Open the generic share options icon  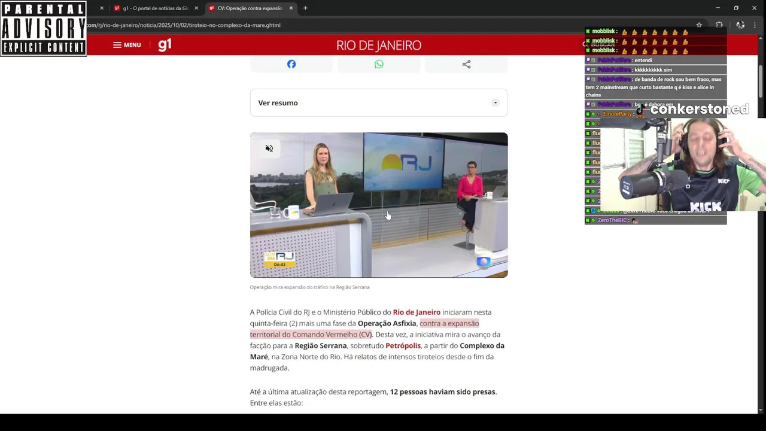click(466, 64)
